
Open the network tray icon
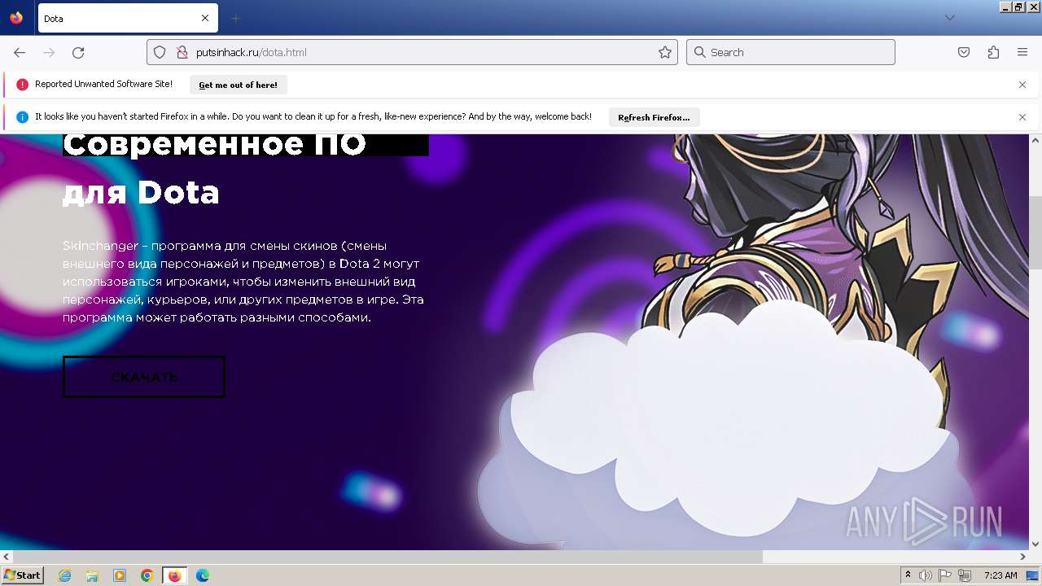tap(965, 575)
